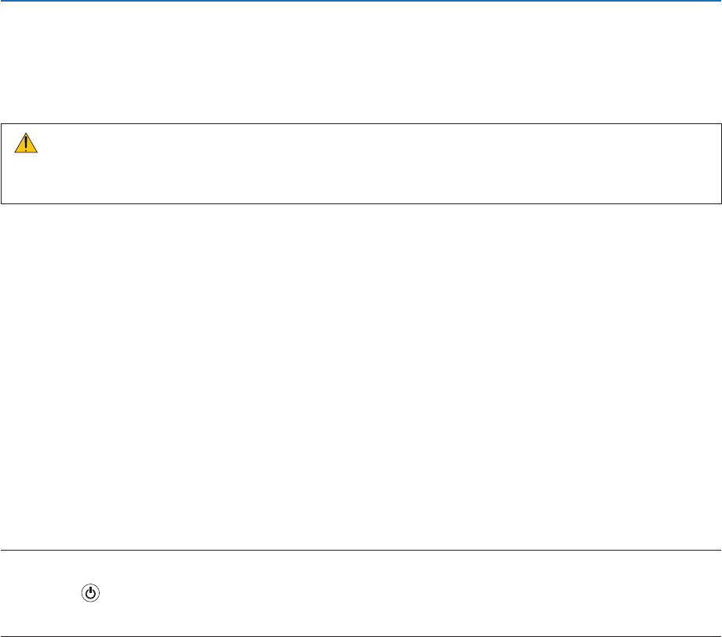
Task: Click the divider line below power icon
Action: [x=361, y=635]
